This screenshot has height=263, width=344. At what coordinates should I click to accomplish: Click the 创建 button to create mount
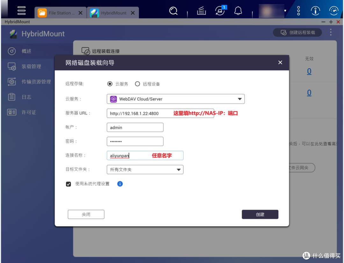coord(260,214)
